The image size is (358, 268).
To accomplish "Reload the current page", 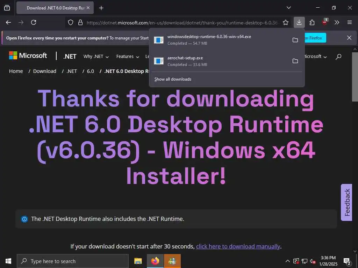I will [x=34, y=22].
